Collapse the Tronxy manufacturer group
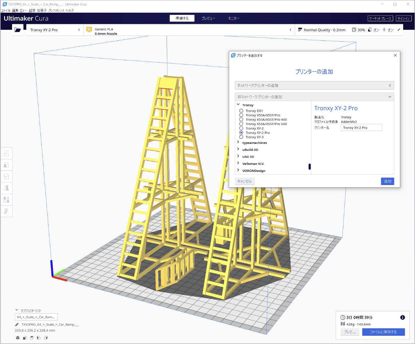This screenshot has height=344, width=415. 238,104
